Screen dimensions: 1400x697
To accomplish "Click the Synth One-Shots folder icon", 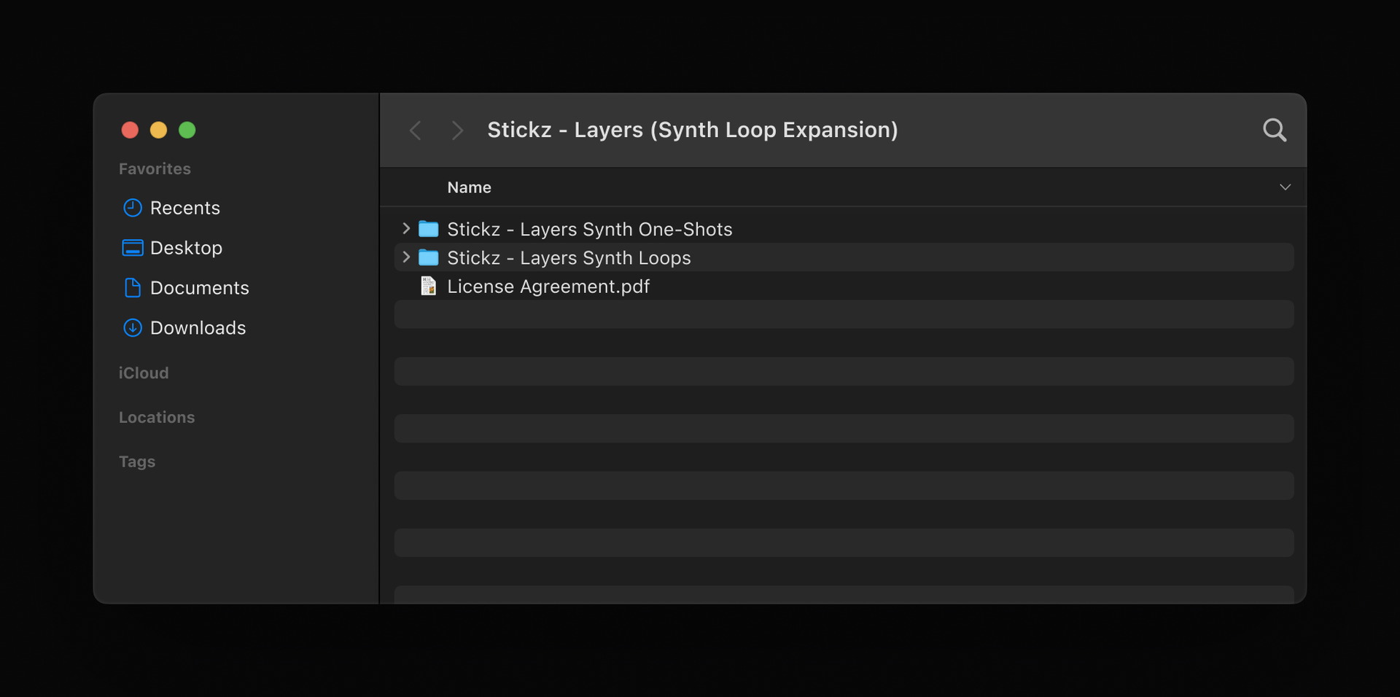I will click(428, 230).
